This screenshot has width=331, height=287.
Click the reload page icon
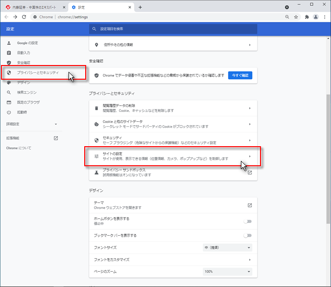click(24, 17)
